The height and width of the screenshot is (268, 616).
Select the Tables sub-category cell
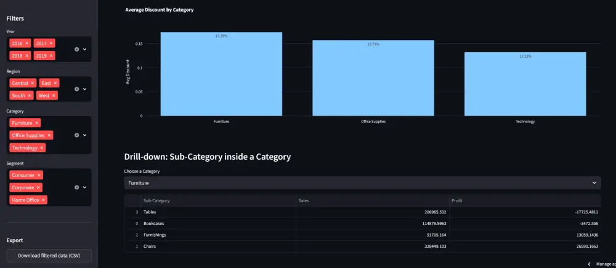[x=219, y=212]
